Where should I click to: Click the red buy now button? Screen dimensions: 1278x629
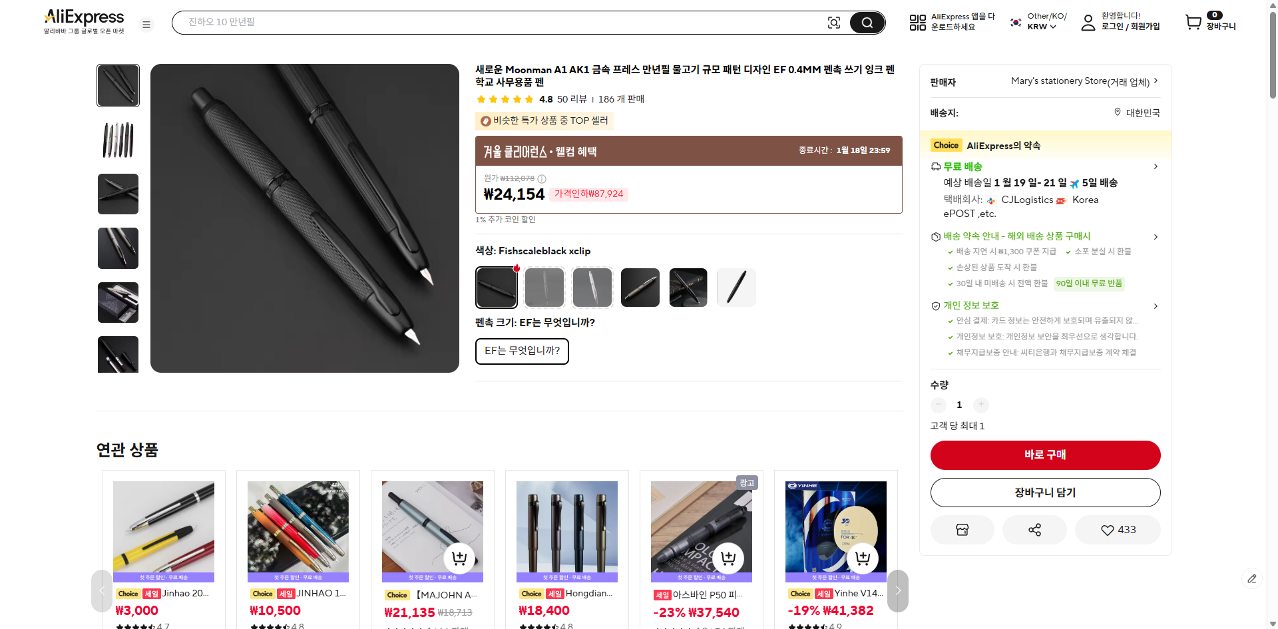[x=1045, y=455]
